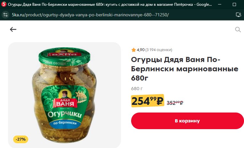The height and width of the screenshot is (148, 244).
Task: Click the crossed-out 352.99 ₽ old price
Action: 175,103
